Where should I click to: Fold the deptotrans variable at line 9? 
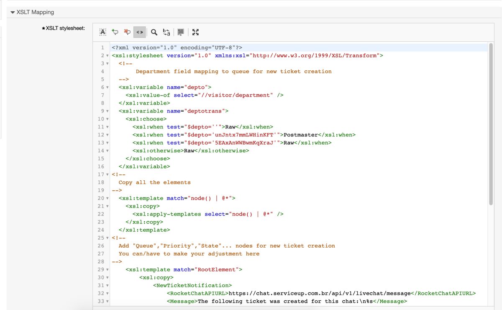[107, 111]
